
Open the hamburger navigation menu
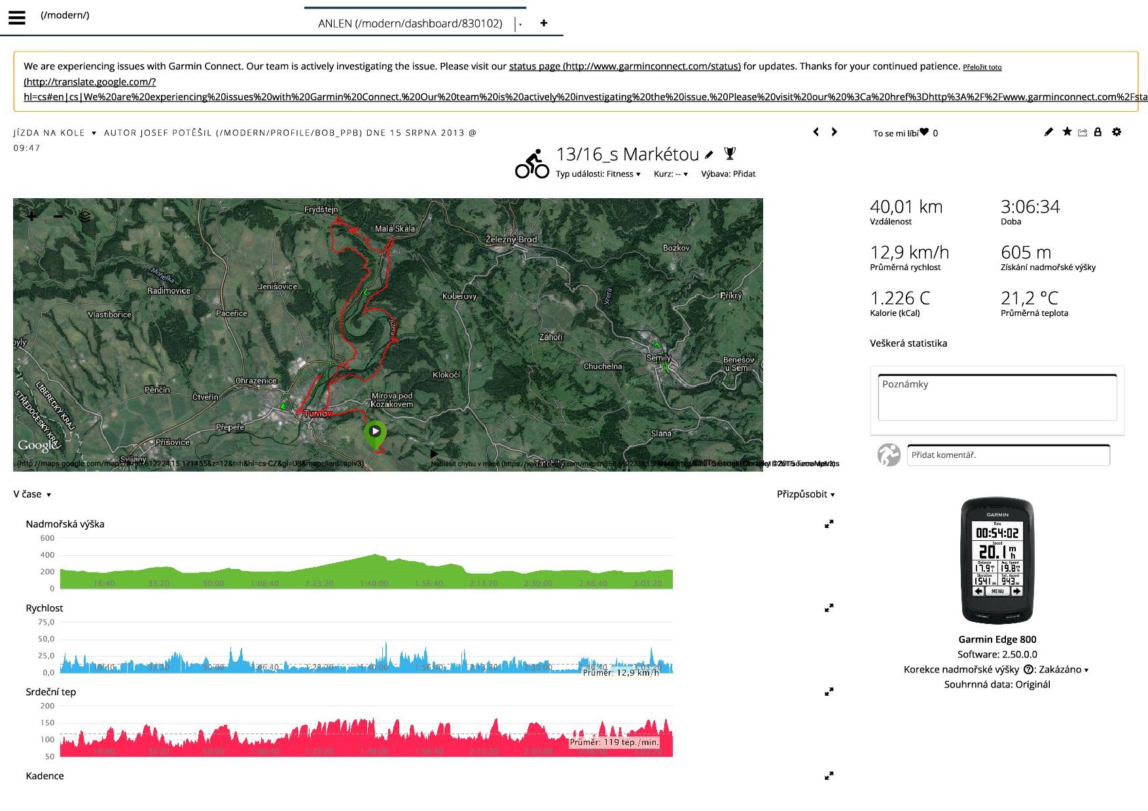pos(17,18)
